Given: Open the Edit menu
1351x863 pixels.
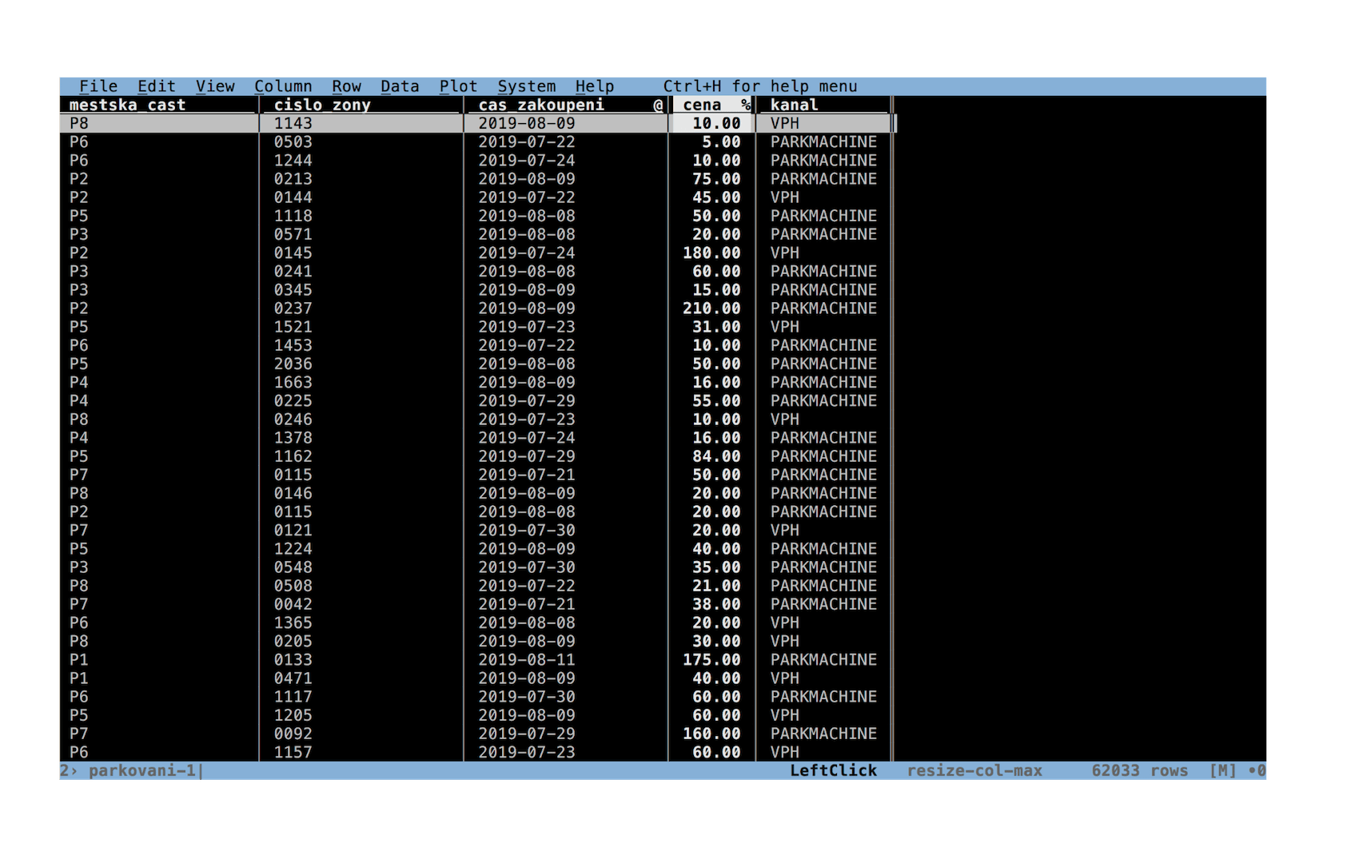Looking at the screenshot, I should [157, 86].
